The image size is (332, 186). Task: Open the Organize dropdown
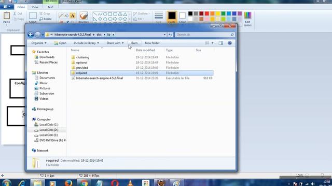point(39,43)
